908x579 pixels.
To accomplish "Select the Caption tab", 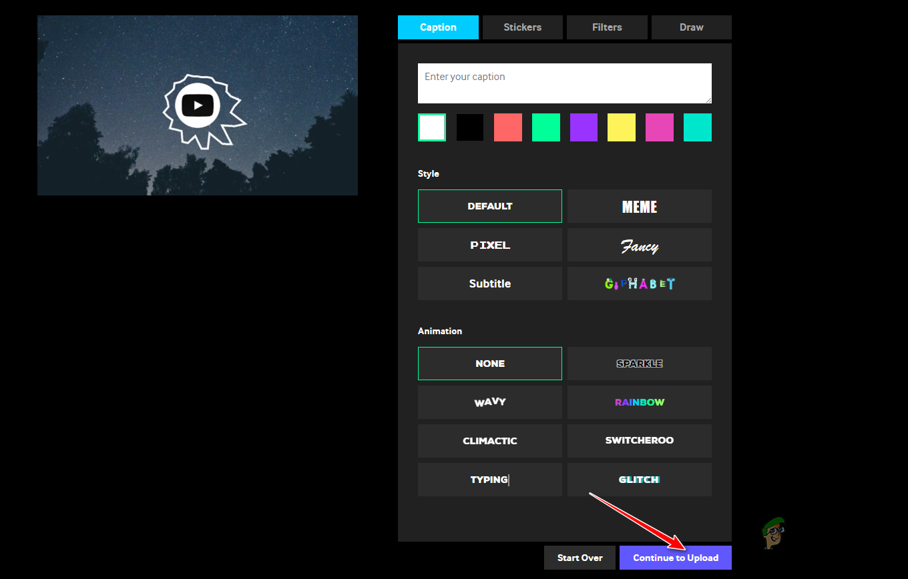I will pos(438,27).
